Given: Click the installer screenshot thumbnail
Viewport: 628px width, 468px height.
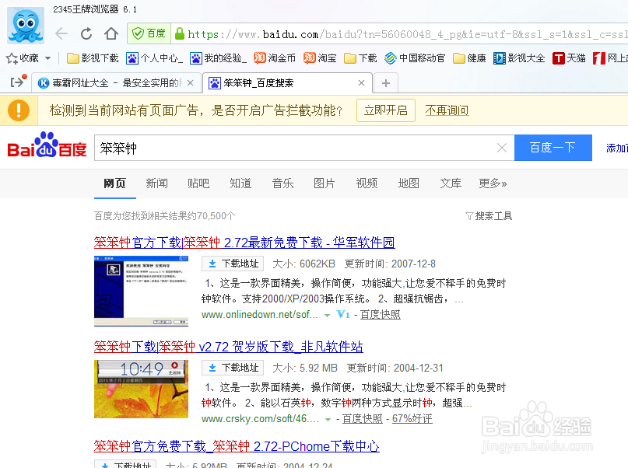Looking at the screenshot, I should (141, 292).
